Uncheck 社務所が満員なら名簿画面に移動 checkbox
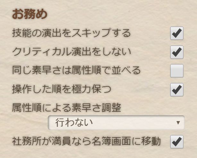Image resolution: width=197 pixels, height=158 pixels. coord(176,142)
